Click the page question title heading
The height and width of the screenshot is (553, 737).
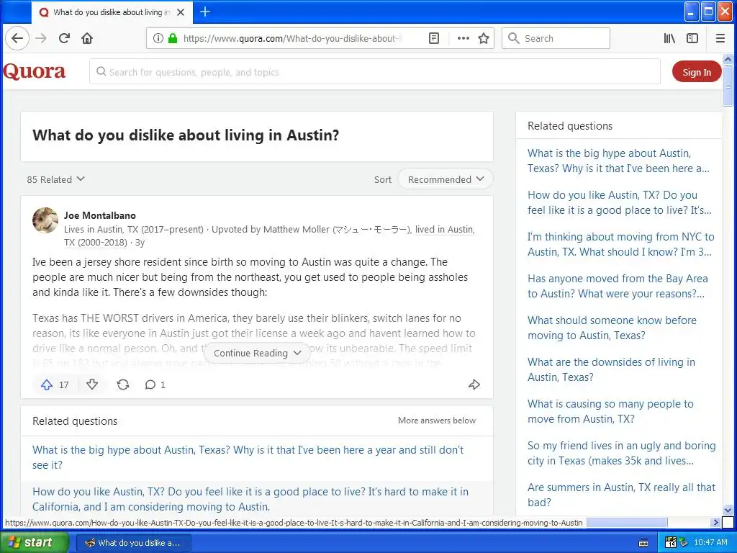(186, 135)
